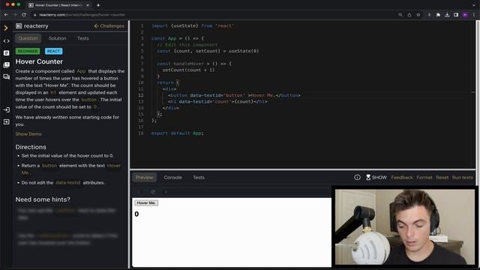The width and height of the screenshot is (480, 270).
Task: Bookmark this page with the star
Action: click(x=418, y=15)
